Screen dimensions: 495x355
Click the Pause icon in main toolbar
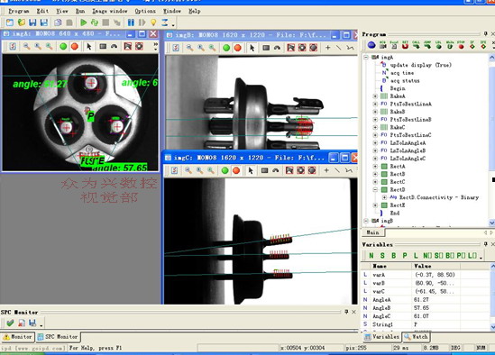[x=131, y=23]
